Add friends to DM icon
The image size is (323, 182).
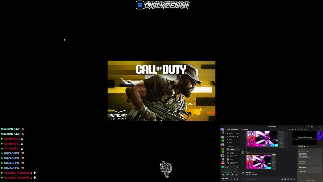[298, 129]
